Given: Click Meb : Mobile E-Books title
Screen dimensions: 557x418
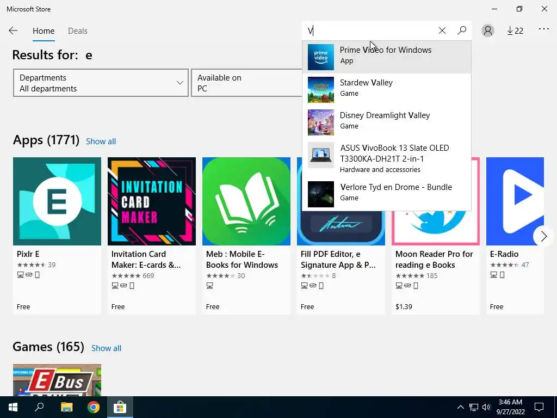Looking at the screenshot, I should (242, 260).
